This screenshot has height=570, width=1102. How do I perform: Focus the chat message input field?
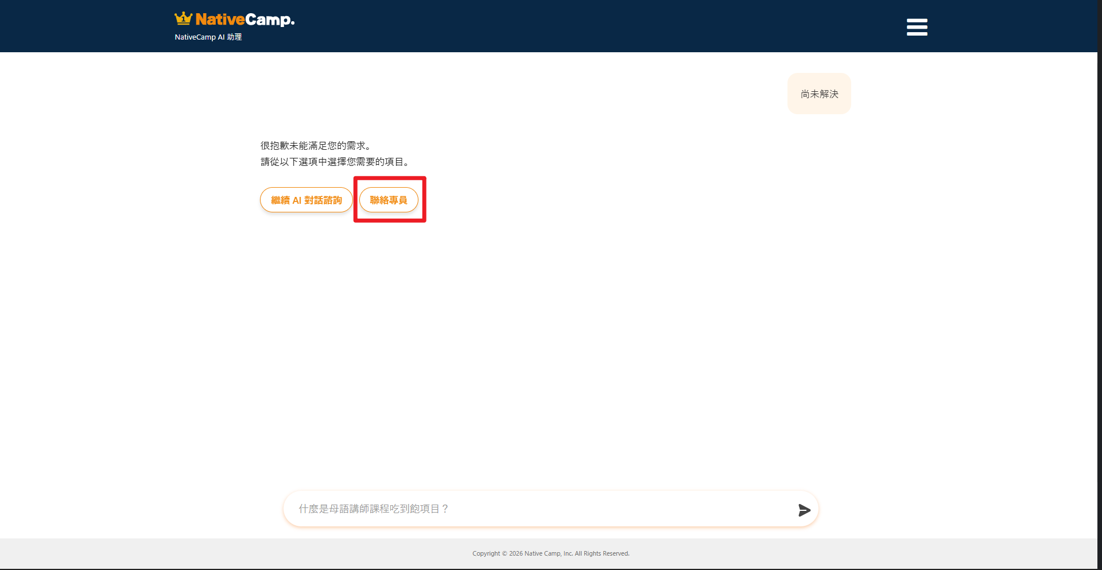pyautogui.click(x=550, y=509)
